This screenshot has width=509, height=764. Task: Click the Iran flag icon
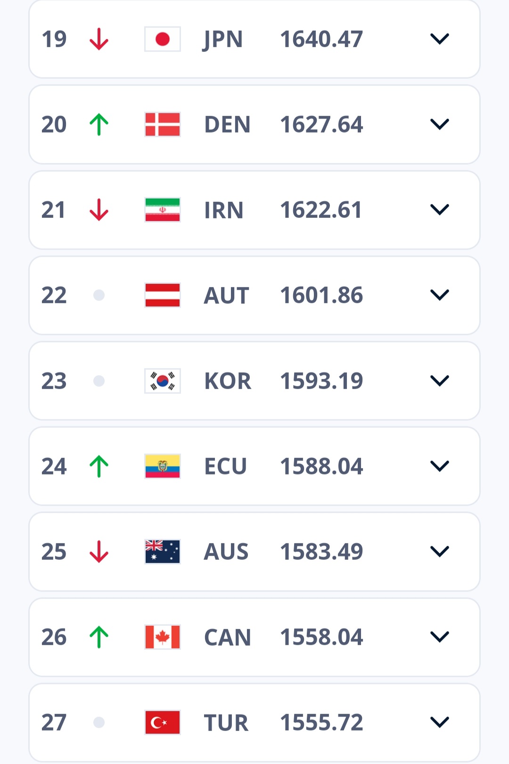163,210
